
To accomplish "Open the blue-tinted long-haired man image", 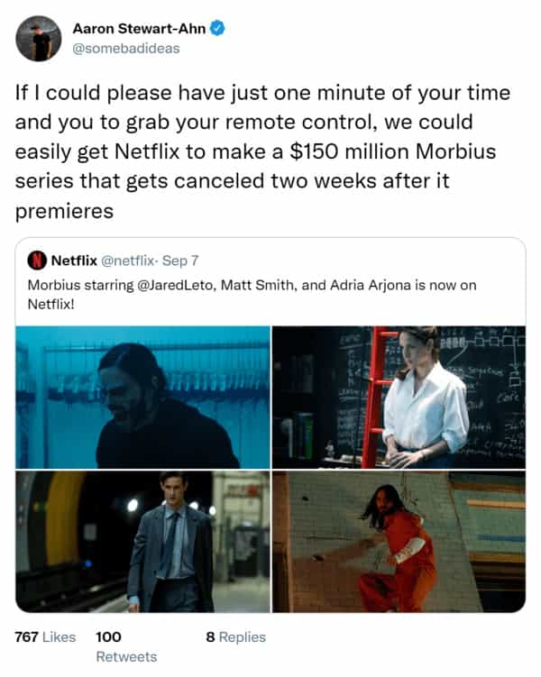I will (x=142, y=398).
